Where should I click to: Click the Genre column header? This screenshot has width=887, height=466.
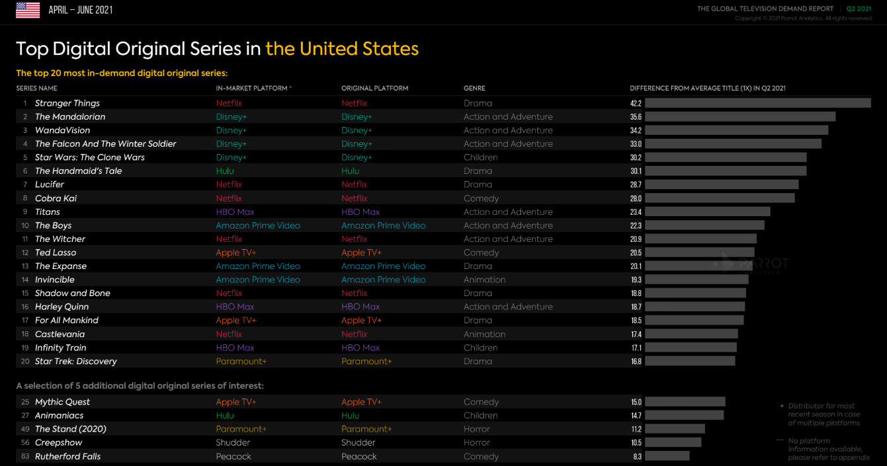point(474,88)
